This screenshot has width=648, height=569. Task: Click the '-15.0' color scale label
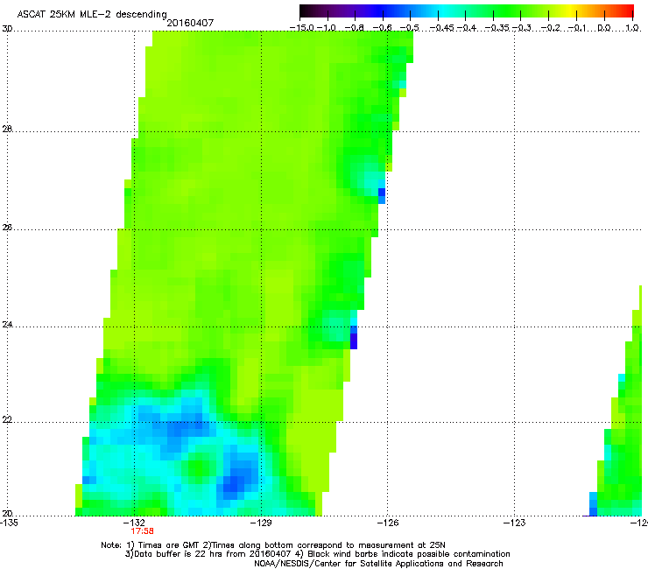pyautogui.click(x=301, y=28)
